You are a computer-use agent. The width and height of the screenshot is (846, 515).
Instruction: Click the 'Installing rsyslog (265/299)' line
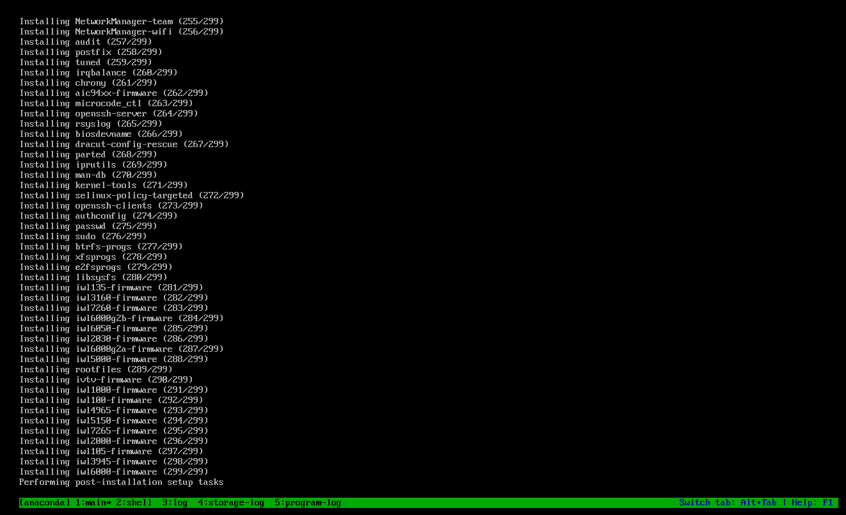coord(91,124)
